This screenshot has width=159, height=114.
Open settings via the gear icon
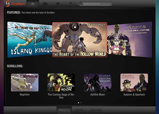click(x=58, y=4)
